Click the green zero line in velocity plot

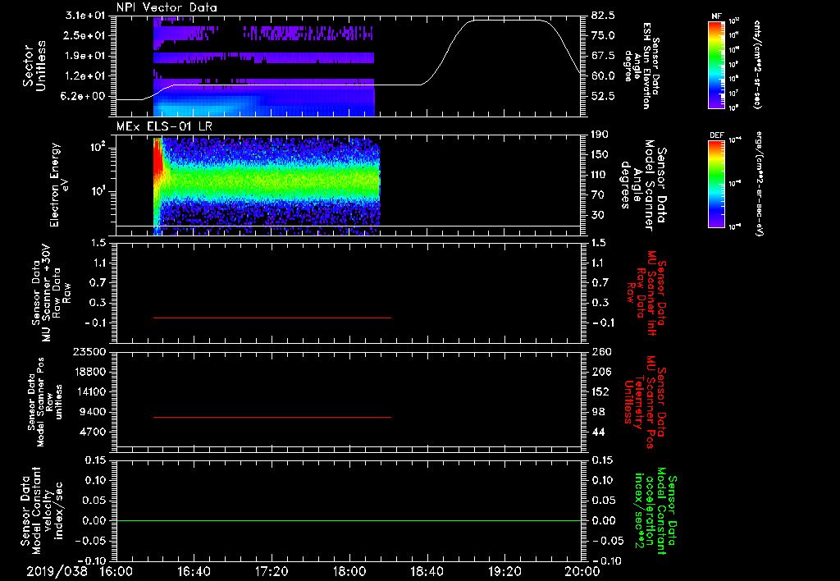(x=349, y=520)
